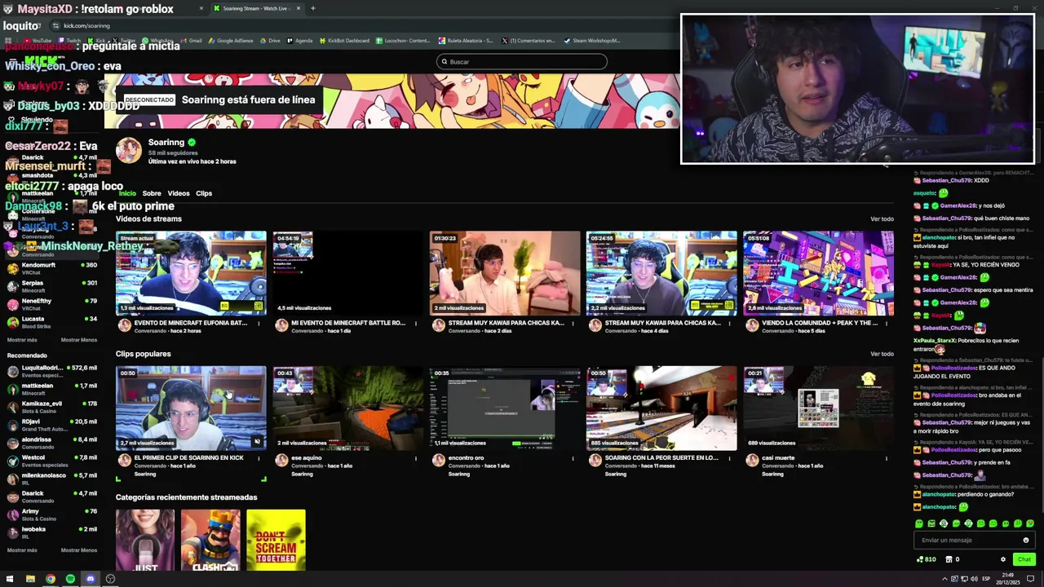
Task: Open options for 'encontro oro' clip
Action: pos(572,458)
